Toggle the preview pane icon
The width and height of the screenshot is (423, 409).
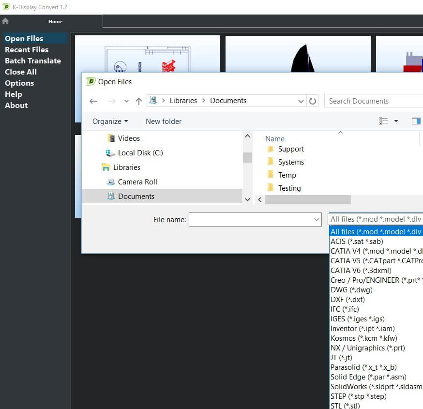(x=416, y=121)
